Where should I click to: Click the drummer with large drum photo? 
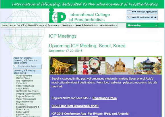coord(91,65)
